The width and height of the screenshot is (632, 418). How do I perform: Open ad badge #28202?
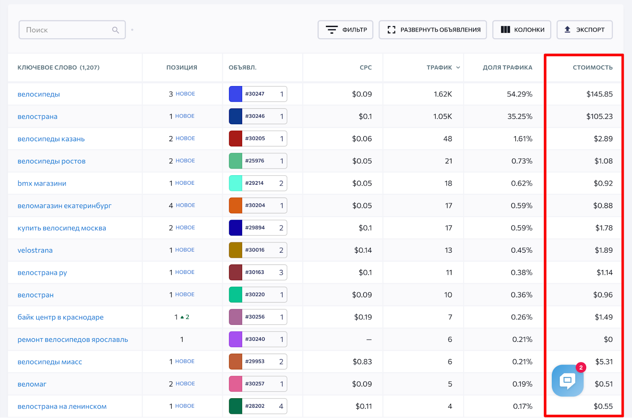[258, 406]
